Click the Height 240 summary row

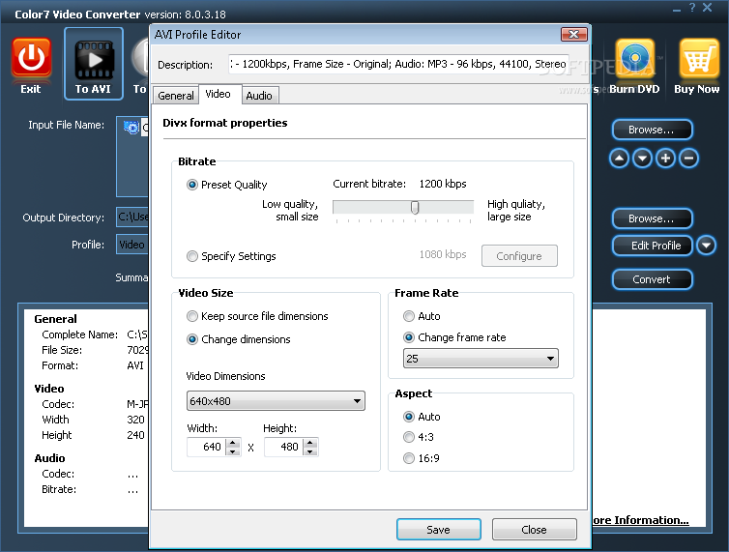click(x=94, y=435)
